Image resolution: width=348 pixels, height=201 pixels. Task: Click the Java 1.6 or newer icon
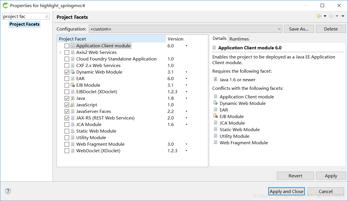[215, 79]
